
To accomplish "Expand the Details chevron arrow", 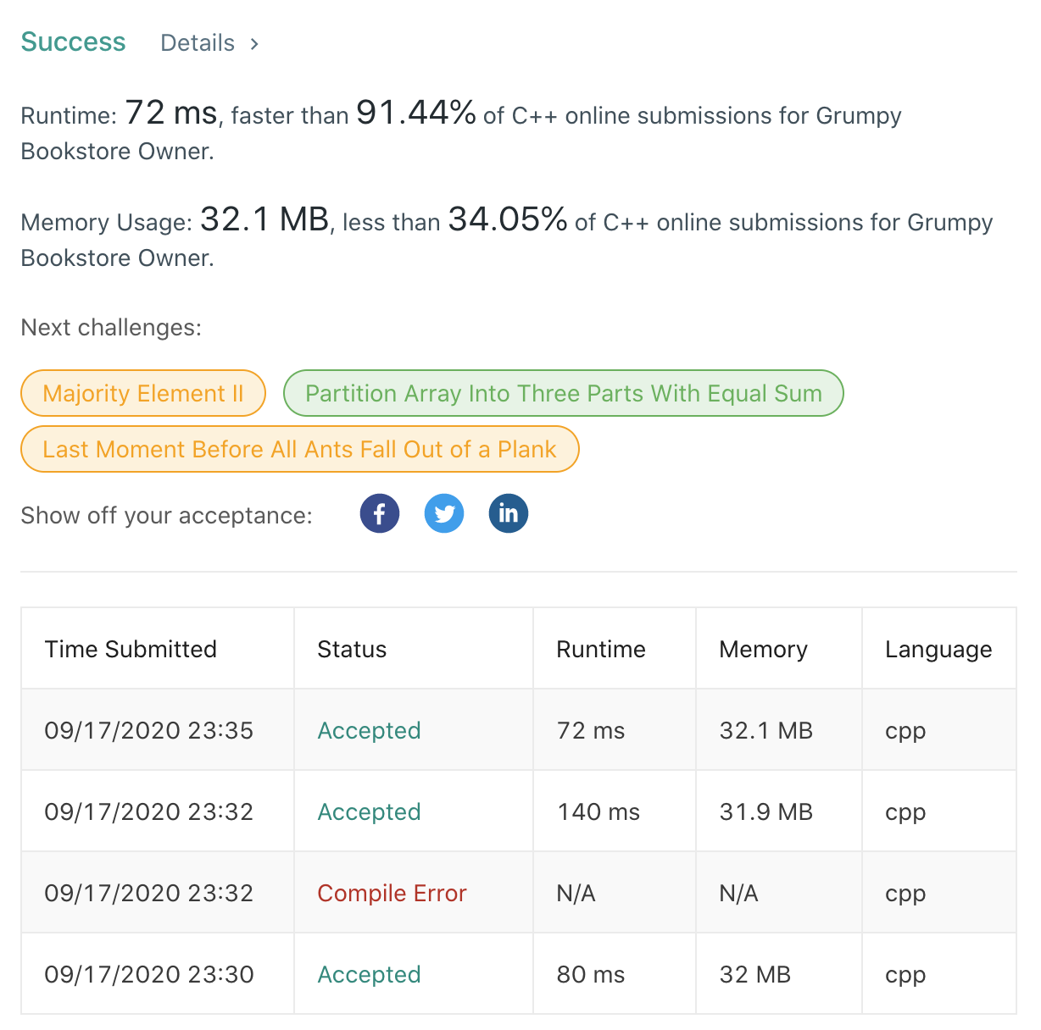I will coord(254,43).
